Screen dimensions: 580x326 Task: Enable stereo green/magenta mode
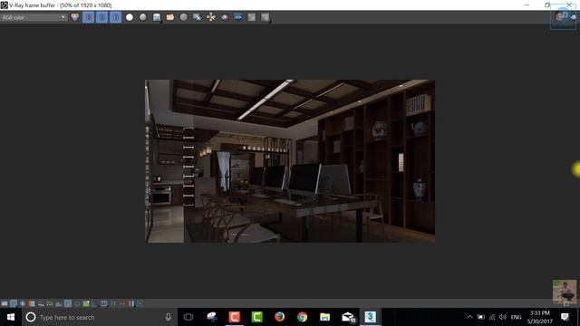click(x=131, y=303)
